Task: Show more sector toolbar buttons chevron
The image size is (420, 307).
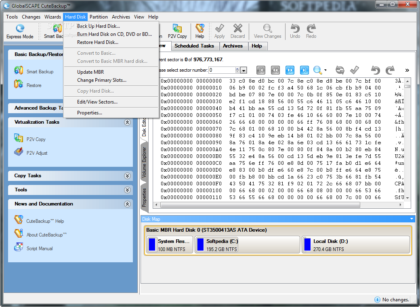Action: pos(407,70)
